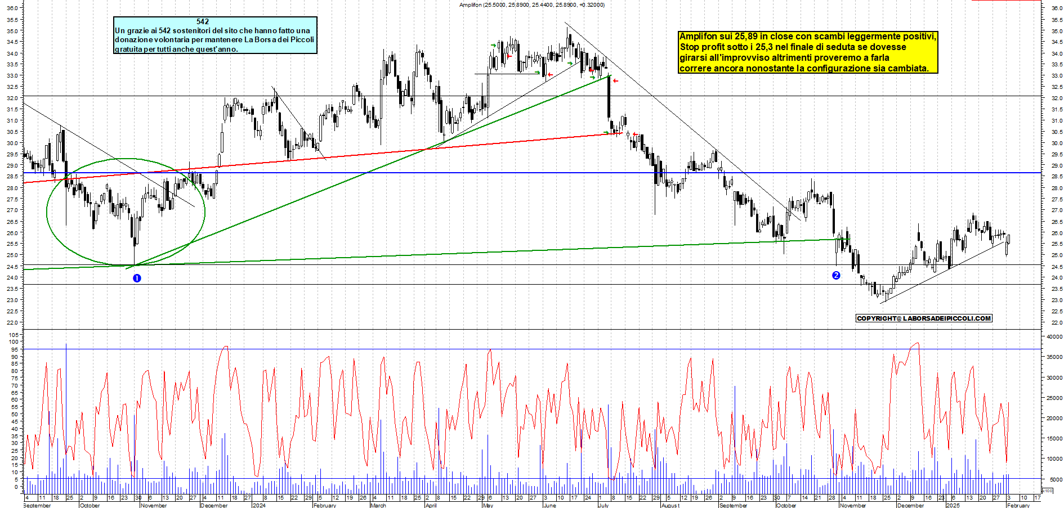The height and width of the screenshot is (508, 1064).
Task: Click the 75 oscillator scale value
Action: click(16, 378)
